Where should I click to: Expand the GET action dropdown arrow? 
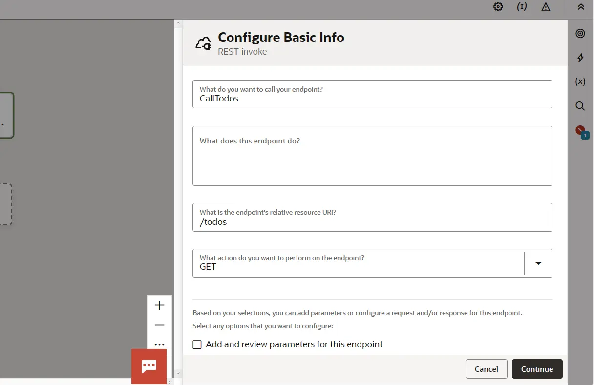pos(538,263)
